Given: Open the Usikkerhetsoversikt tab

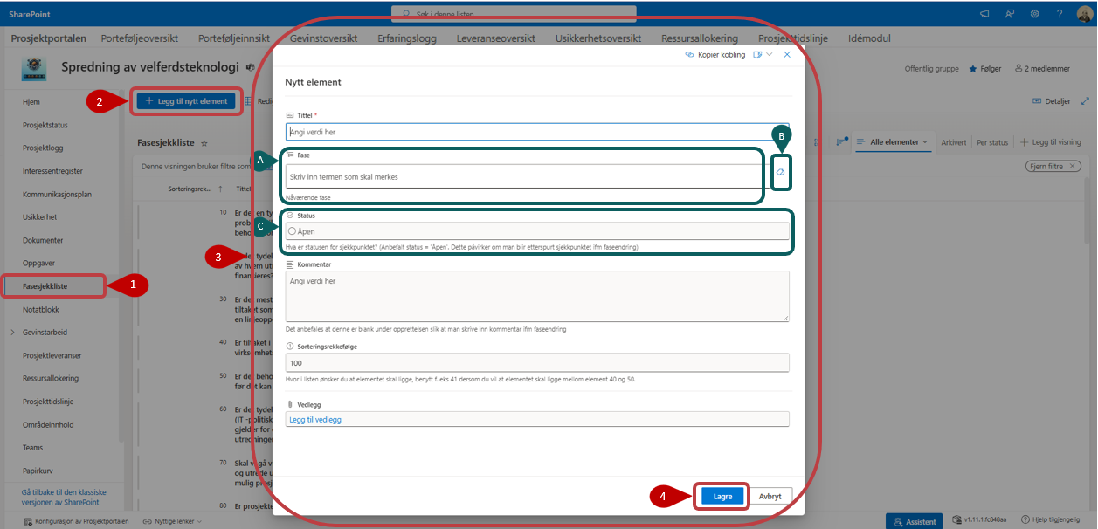Looking at the screenshot, I should 597,38.
